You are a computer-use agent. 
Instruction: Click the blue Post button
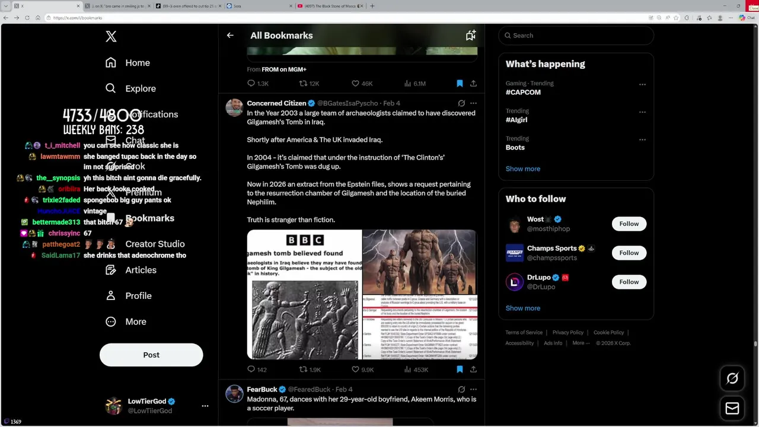pos(151,355)
